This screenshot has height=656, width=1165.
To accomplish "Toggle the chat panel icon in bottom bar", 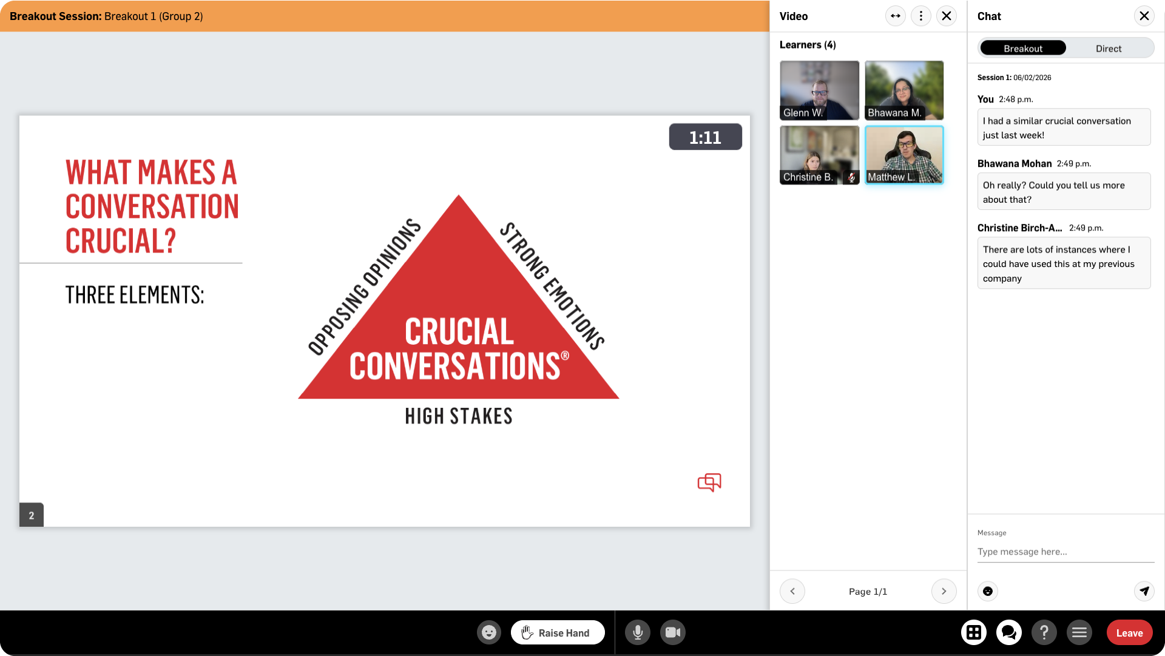I will [1009, 632].
